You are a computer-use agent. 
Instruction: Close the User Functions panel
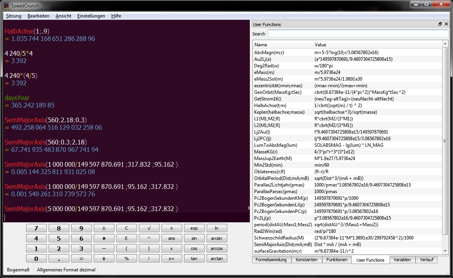click(446, 24)
